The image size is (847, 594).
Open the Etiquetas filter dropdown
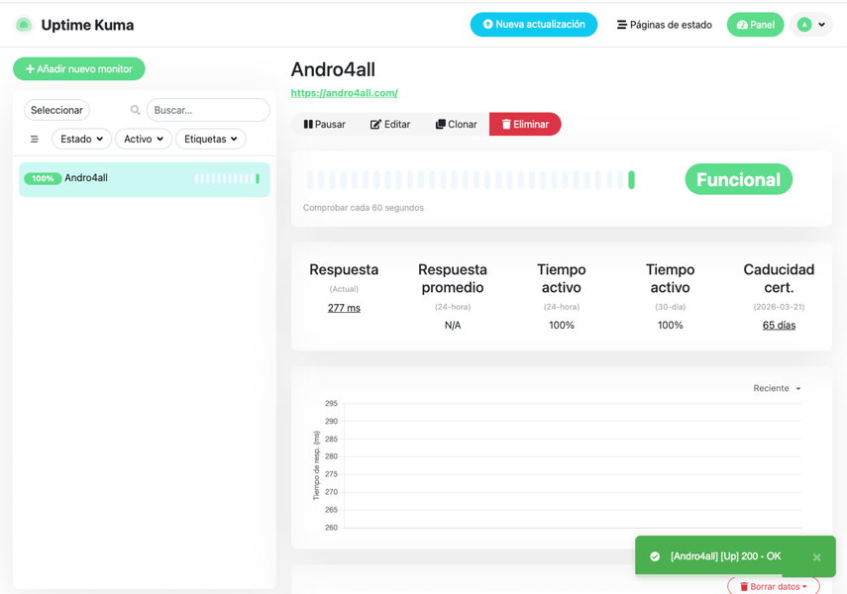pyautogui.click(x=210, y=140)
